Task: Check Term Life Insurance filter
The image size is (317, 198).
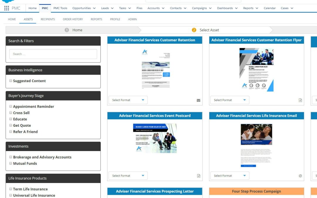Action: 11,189
